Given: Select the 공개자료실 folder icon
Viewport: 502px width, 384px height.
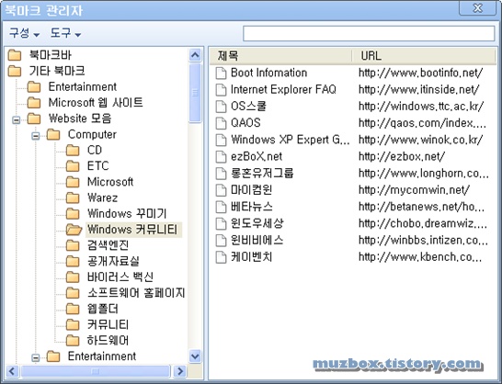Looking at the screenshot, I should (73, 261).
